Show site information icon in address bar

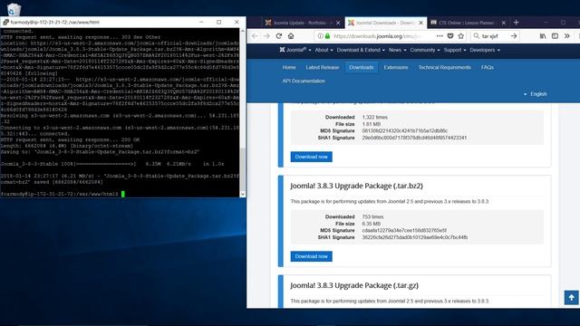point(320,36)
